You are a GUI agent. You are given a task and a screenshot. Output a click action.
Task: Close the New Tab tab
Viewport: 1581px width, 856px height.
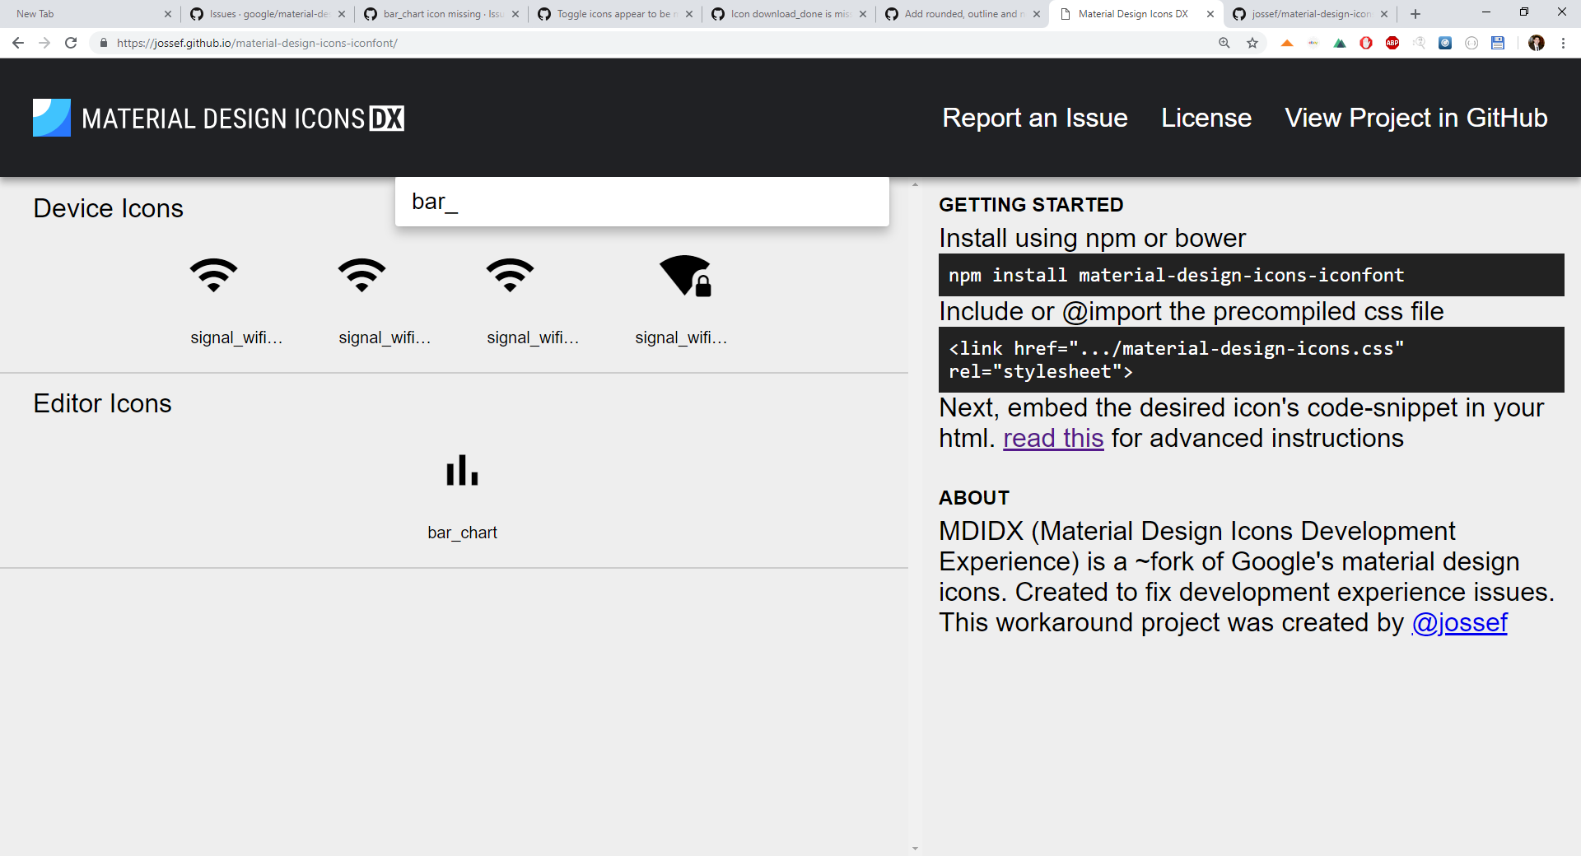(168, 14)
